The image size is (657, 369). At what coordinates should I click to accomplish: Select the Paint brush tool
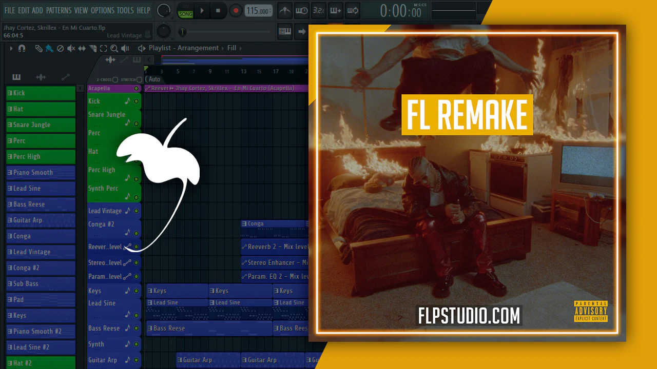click(49, 48)
